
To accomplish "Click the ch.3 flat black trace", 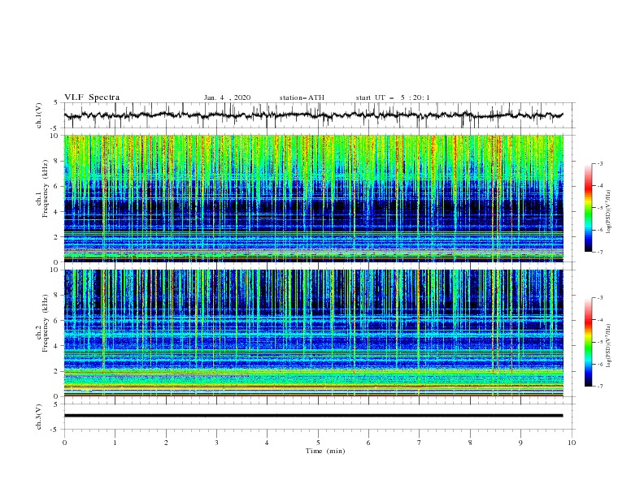I will 313,416.
